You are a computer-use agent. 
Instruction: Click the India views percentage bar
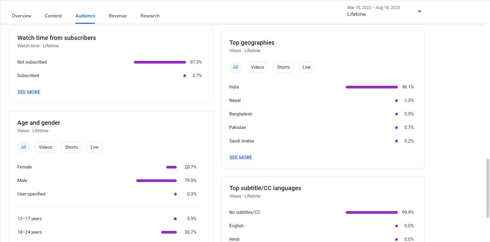(371, 87)
